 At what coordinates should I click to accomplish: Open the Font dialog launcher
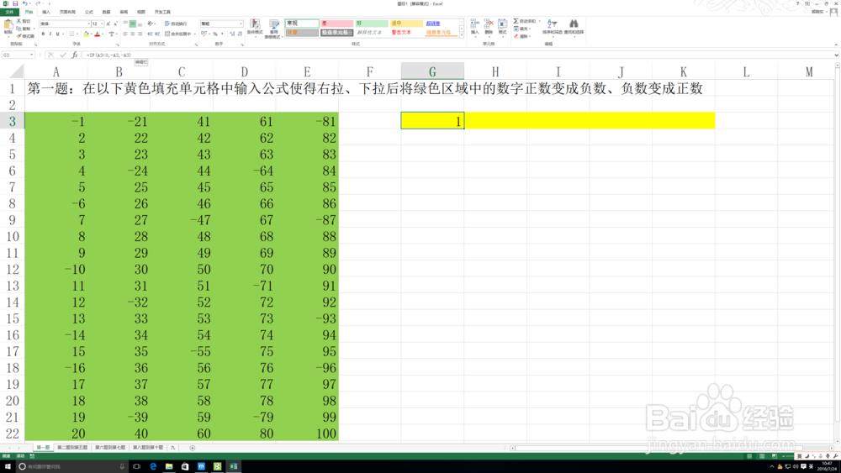118,45
